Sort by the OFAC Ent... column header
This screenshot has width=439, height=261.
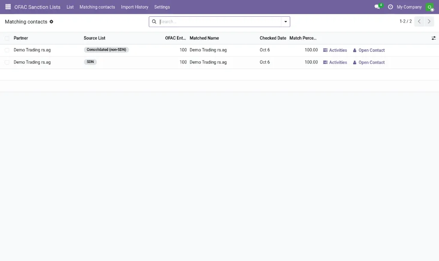coord(175,38)
